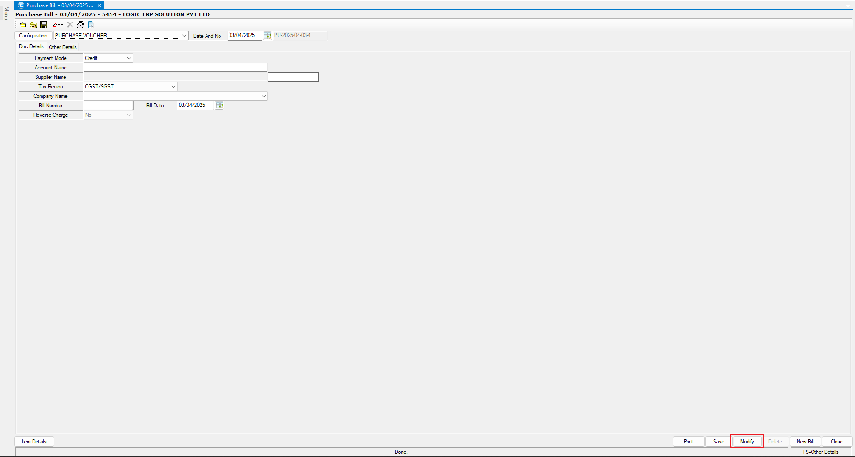
Task: Expand the Tax Region dropdown
Action: click(x=173, y=87)
